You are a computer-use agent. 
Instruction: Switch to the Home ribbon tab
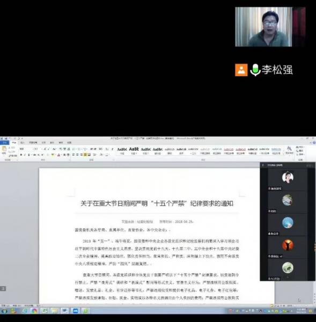click(x=14, y=143)
